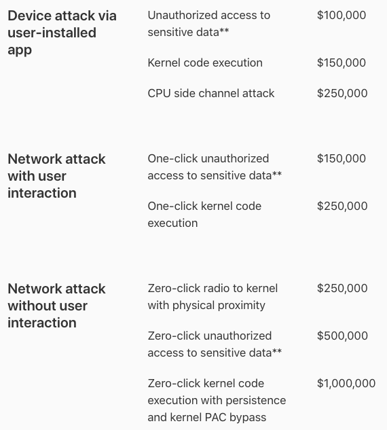This screenshot has width=387, height=430.
Task: Click the 'Network attack without user interaction' heading
Action: coord(56,306)
